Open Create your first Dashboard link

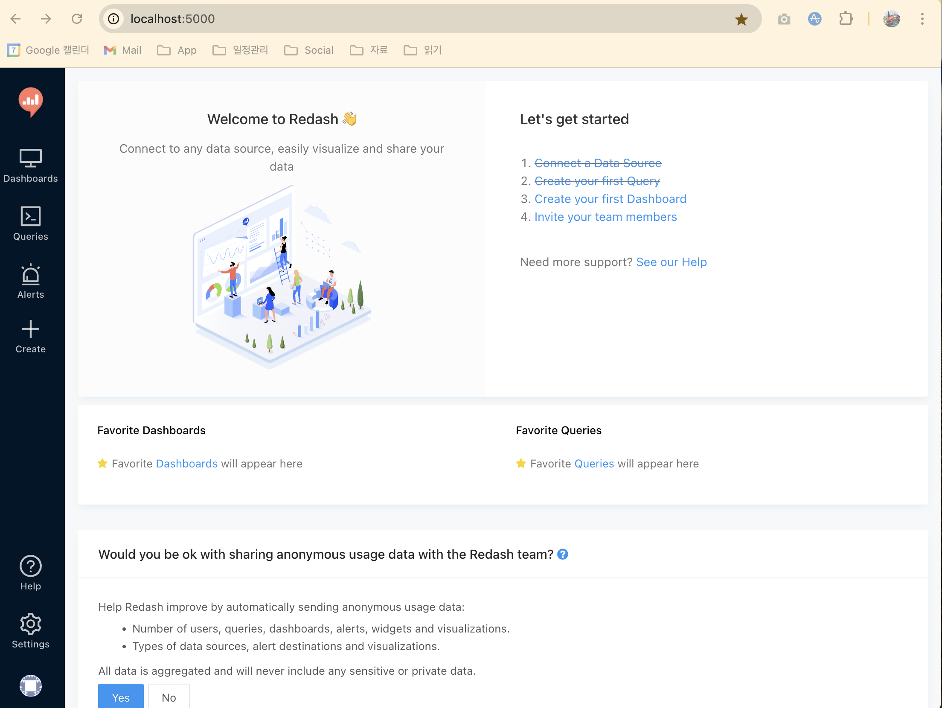pos(610,199)
